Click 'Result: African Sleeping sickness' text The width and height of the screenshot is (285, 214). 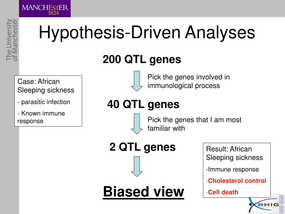click(234, 153)
